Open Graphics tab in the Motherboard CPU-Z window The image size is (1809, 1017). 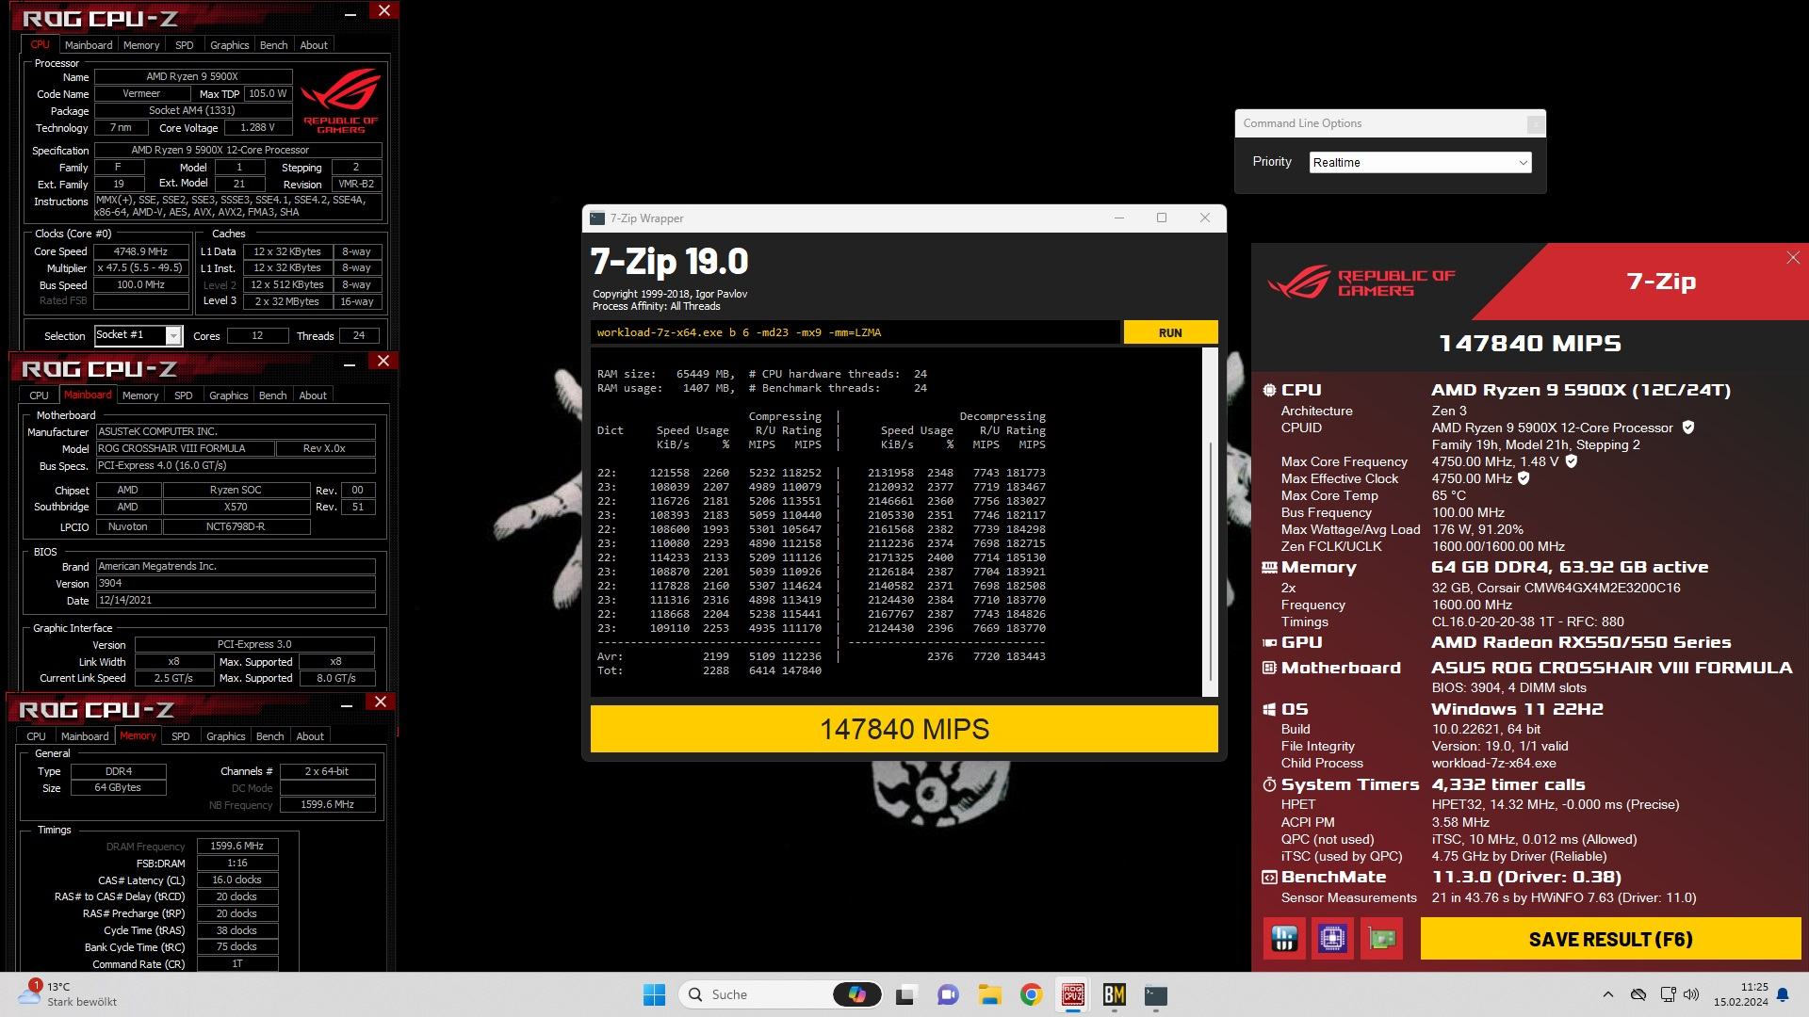tap(228, 395)
